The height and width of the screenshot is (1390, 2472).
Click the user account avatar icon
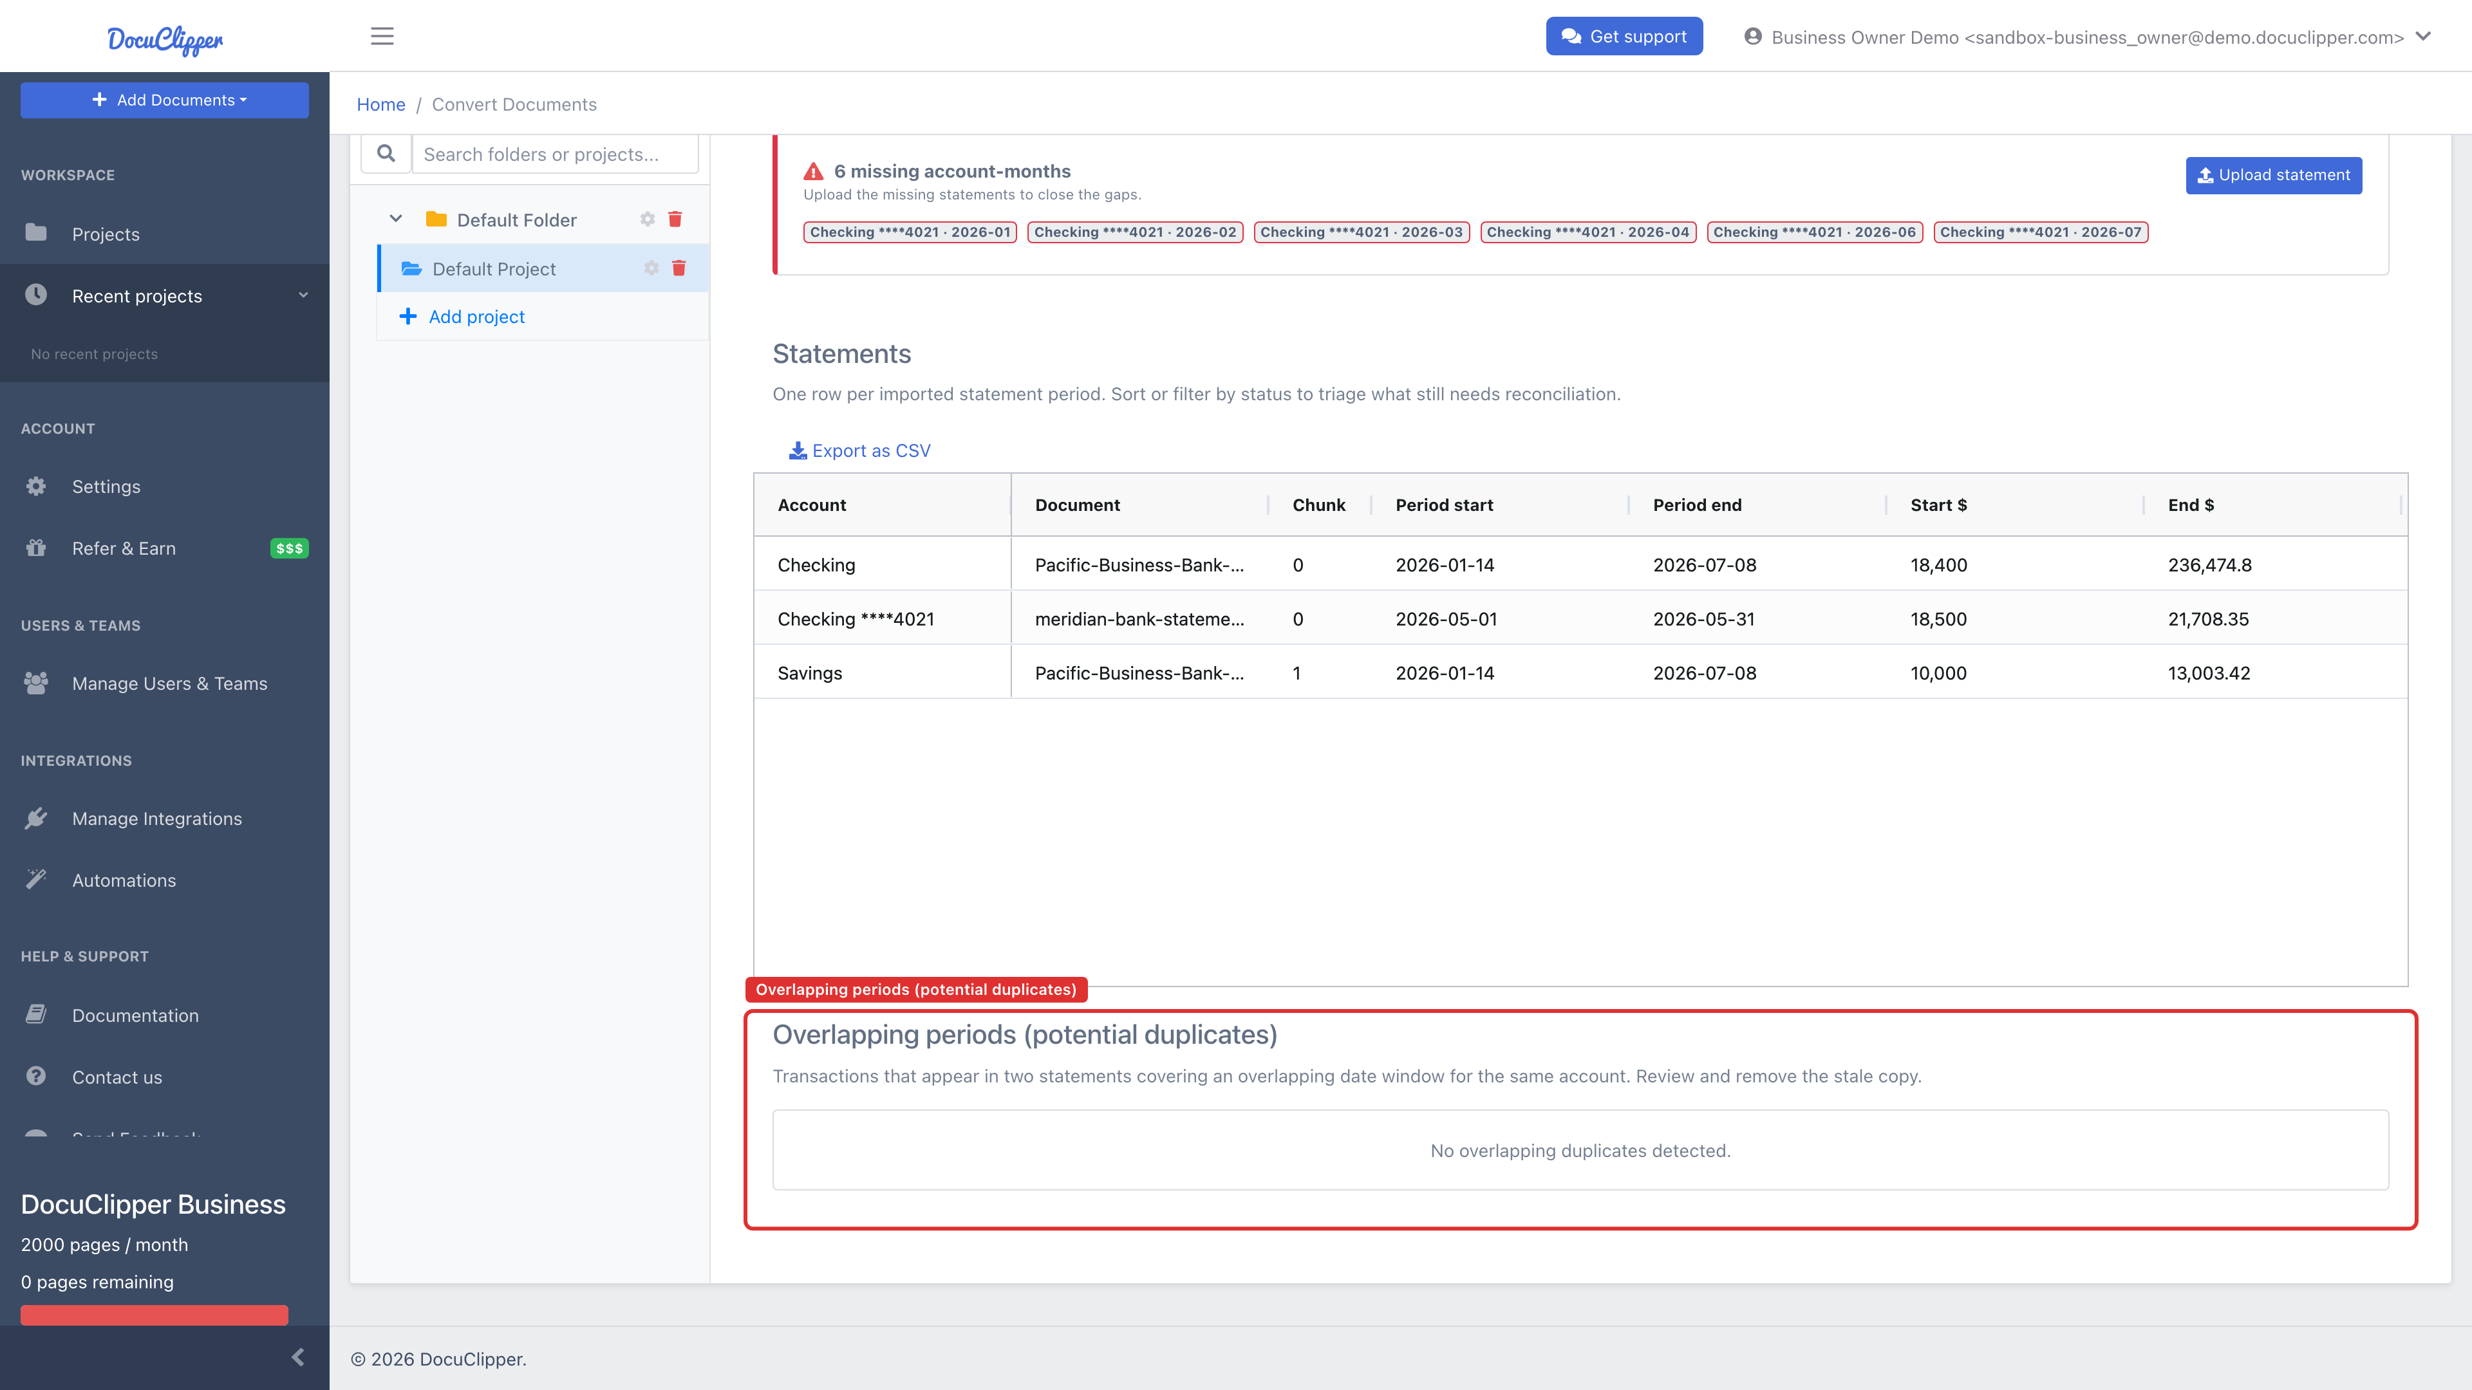pyautogui.click(x=1752, y=37)
